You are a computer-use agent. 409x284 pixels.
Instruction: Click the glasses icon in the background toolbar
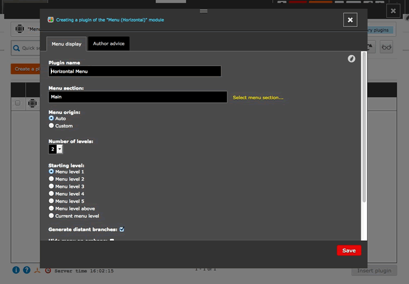point(386,48)
